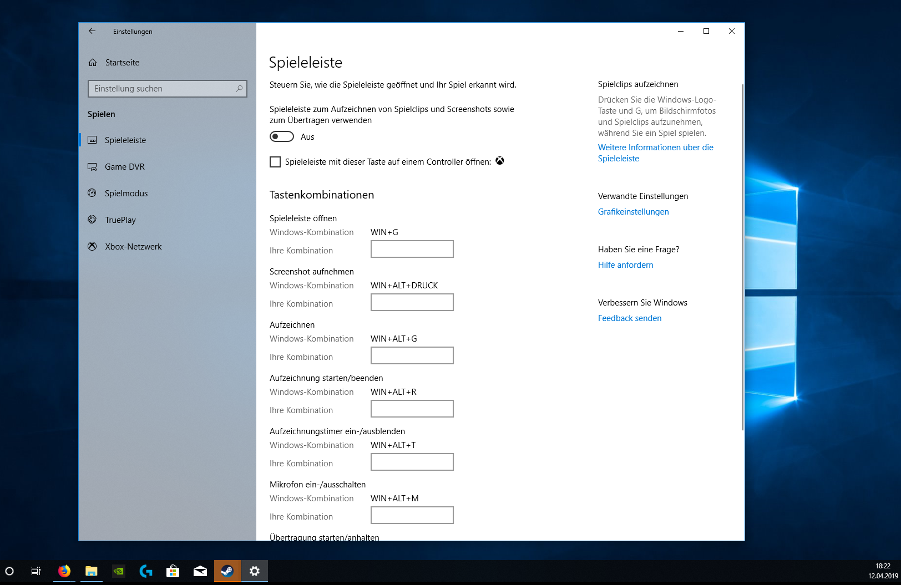This screenshot has width=901, height=585.
Task: Click the vertical scrollbar of settings page
Action: coord(742,255)
